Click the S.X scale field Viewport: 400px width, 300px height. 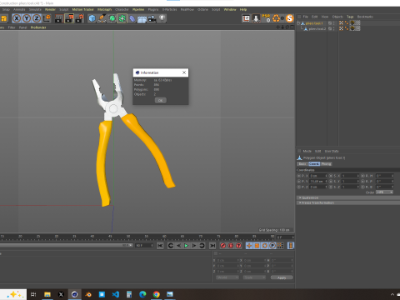(x=350, y=176)
